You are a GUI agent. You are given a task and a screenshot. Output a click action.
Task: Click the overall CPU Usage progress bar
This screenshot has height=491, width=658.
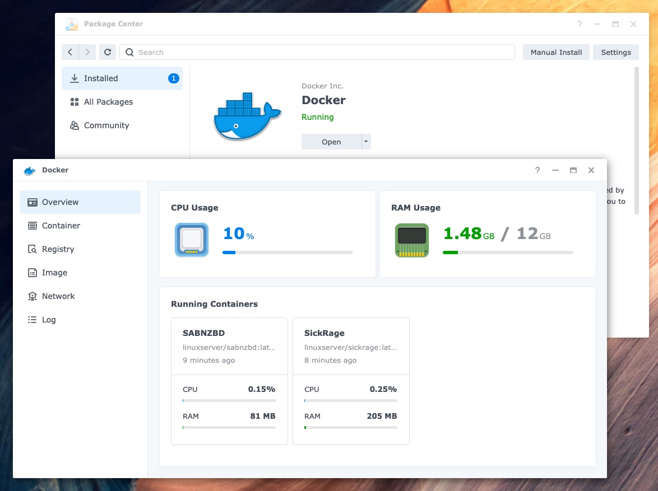pyautogui.click(x=288, y=252)
